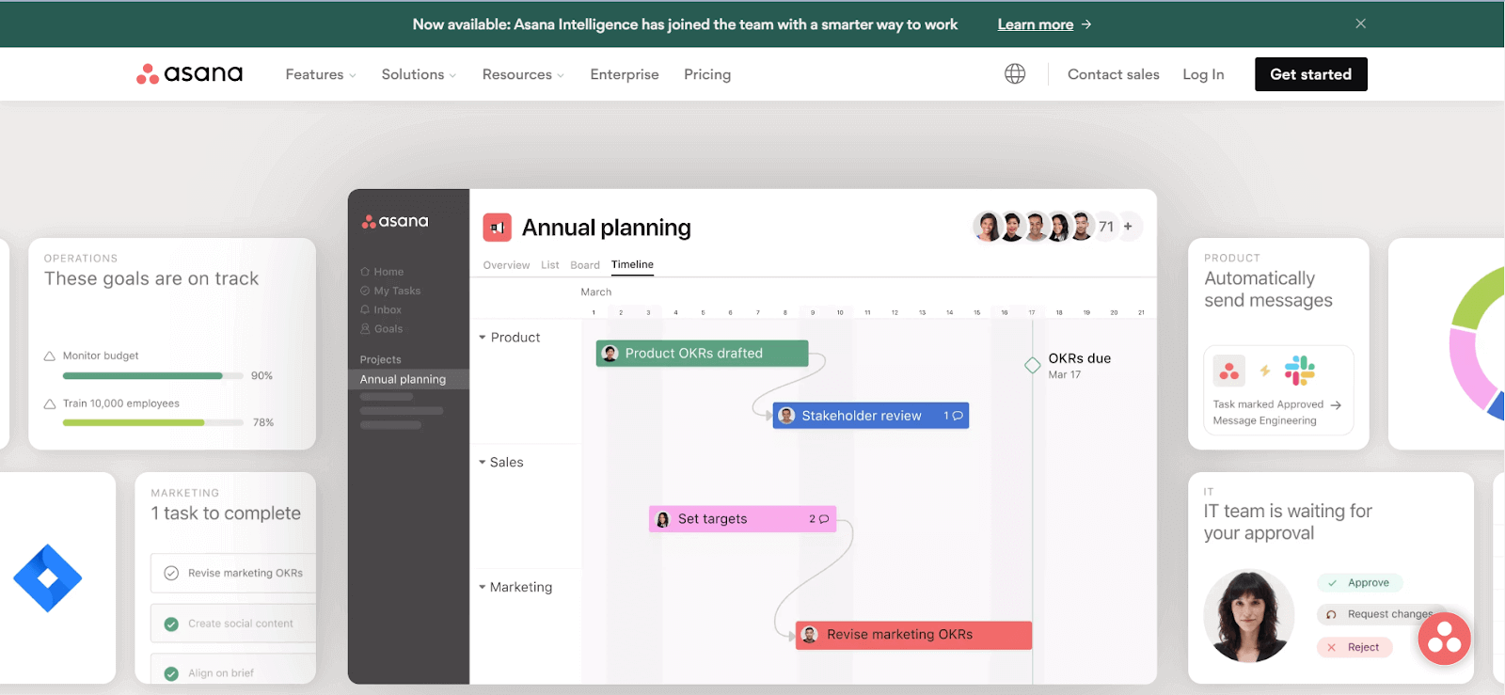This screenshot has height=695, width=1505.
Task: Click the lightning bolt automation icon
Action: [1265, 371]
